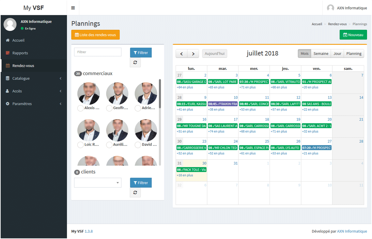The image size is (372, 239).
Task: Click the sidebar profile avatar of AXN Informatique
Action: click(10, 24)
